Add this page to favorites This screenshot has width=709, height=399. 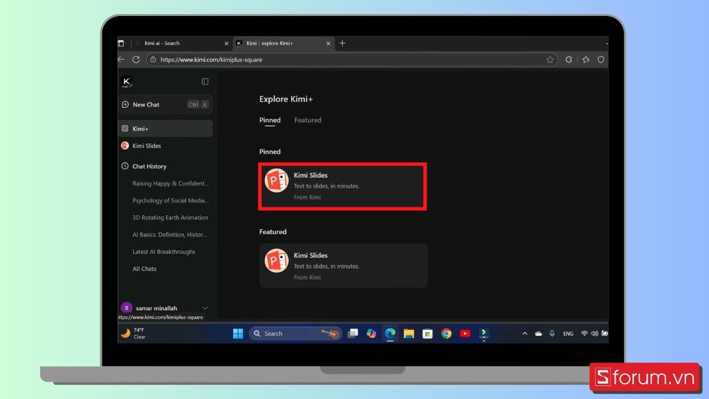(550, 60)
